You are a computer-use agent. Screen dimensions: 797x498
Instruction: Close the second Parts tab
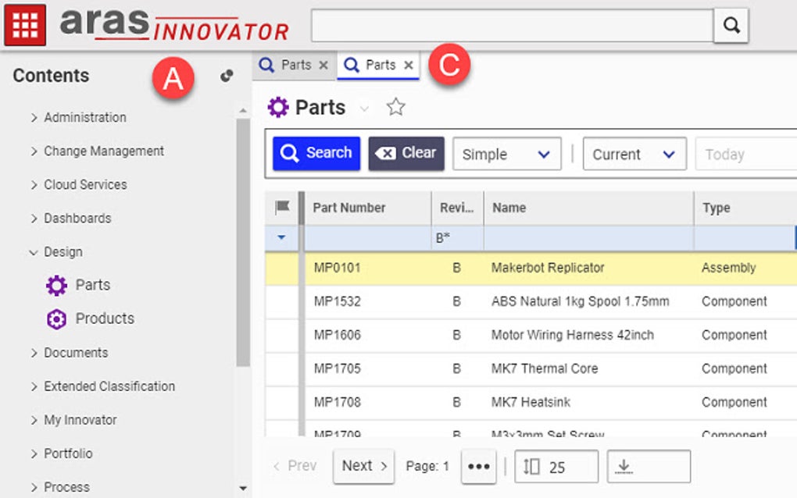[x=408, y=66]
